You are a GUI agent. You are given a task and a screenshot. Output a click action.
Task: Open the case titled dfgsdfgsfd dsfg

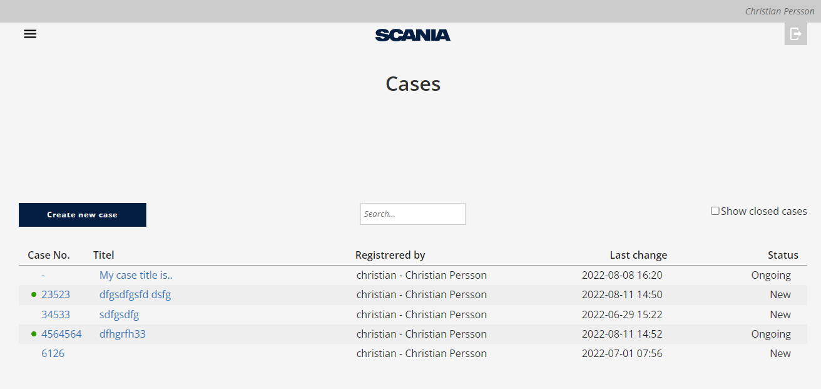point(135,294)
